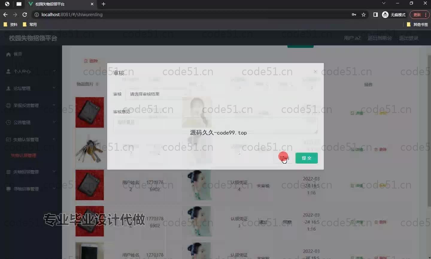Screen dimensions: 431x259
Task: Click into the 审核意见 text area
Action: [215, 125]
